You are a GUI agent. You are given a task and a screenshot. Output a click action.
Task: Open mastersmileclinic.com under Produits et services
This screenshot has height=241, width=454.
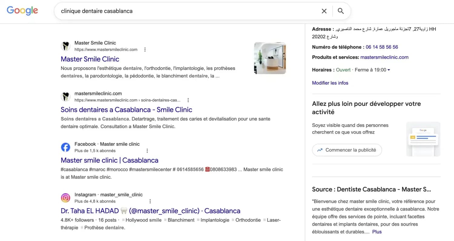click(384, 57)
